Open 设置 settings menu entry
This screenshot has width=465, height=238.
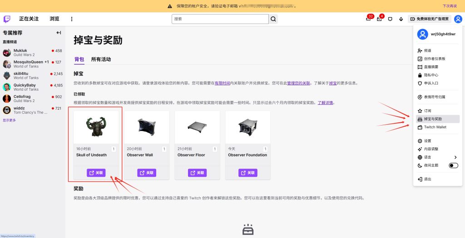click(x=438, y=141)
